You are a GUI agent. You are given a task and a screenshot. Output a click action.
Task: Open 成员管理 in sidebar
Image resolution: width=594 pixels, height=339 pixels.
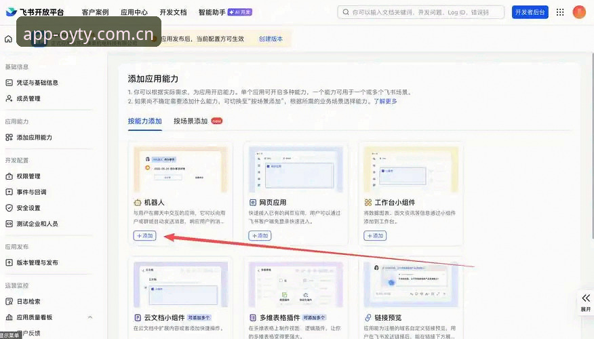[x=28, y=98]
